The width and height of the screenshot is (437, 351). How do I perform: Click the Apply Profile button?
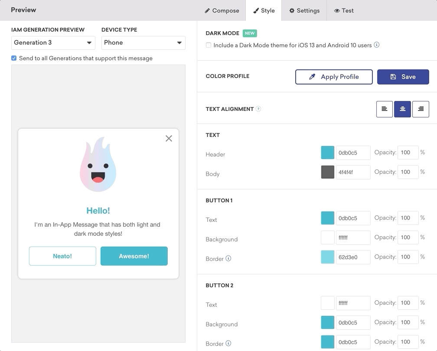(334, 77)
